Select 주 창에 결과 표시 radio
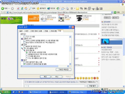Image resolution: width=125 pixels, height=94 pixels. pyautogui.click(x=27, y=56)
